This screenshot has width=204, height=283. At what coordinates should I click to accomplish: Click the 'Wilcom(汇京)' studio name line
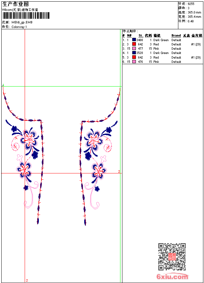(20, 10)
